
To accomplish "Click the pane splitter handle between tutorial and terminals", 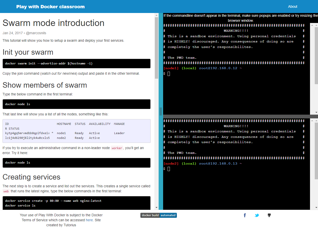I will (x=161, y=111).
